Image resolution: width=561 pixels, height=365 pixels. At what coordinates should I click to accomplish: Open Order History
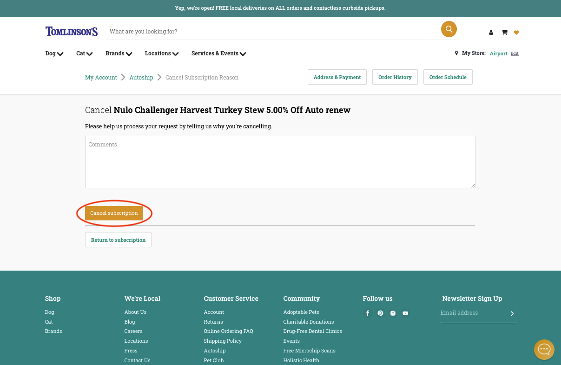click(395, 77)
